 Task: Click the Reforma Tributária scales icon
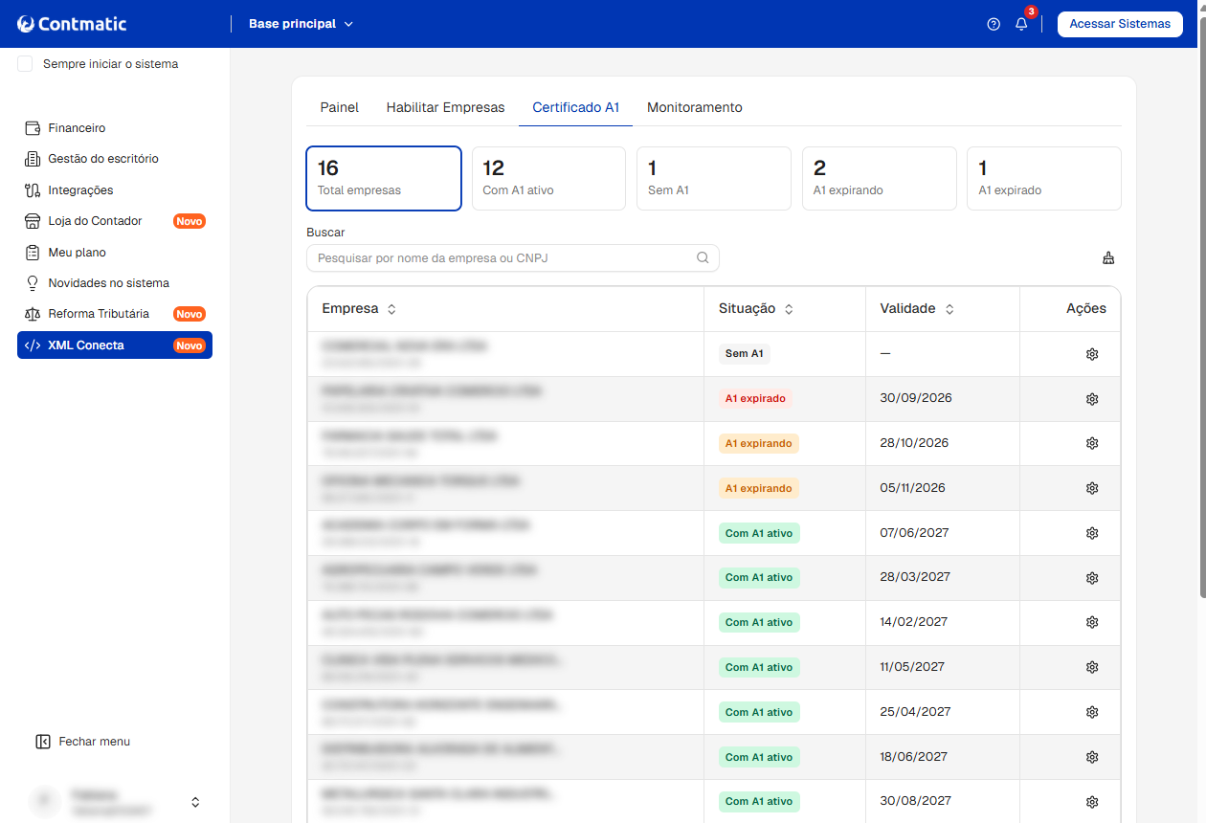pyautogui.click(x=32, y=314)
